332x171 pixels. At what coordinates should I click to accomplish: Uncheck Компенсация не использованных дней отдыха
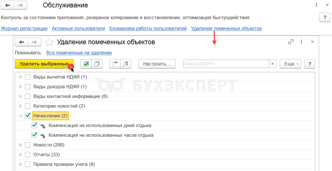point(34,125)
